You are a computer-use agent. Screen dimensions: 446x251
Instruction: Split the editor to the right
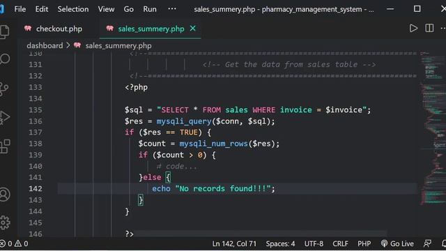[x=429, y=28]
